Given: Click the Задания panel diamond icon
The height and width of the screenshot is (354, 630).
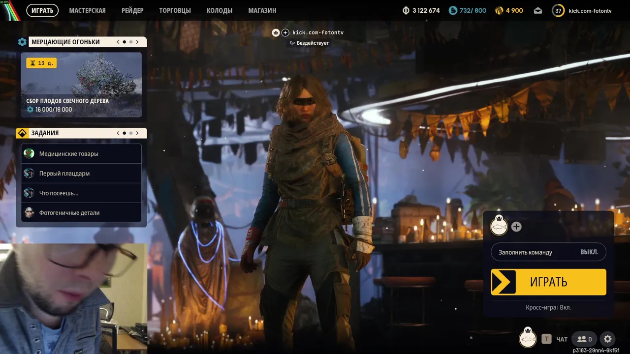Looking at the screenshot, I should click(22, 133).
